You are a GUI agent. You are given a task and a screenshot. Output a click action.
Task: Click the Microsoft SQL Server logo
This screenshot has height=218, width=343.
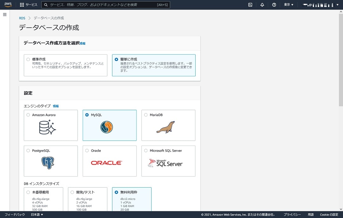click(165, 163)
